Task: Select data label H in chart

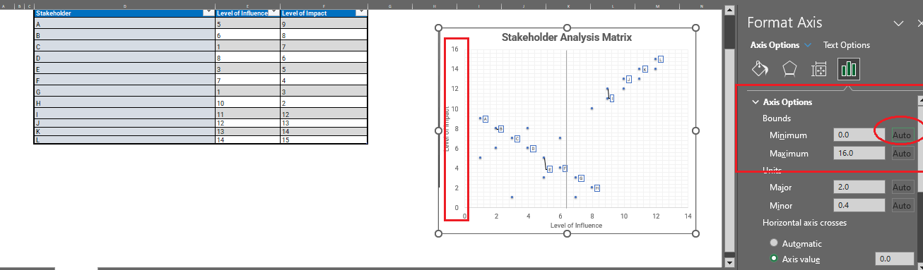Action: 596,188
